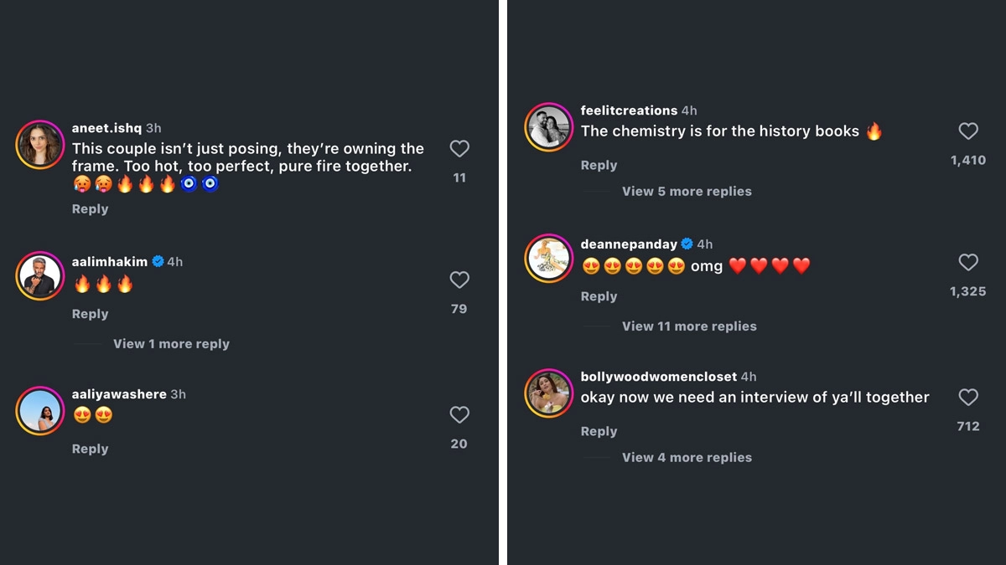Like the aneet.ishq comment
Viewport: 1006px width, 565px height.
(459, 149)
